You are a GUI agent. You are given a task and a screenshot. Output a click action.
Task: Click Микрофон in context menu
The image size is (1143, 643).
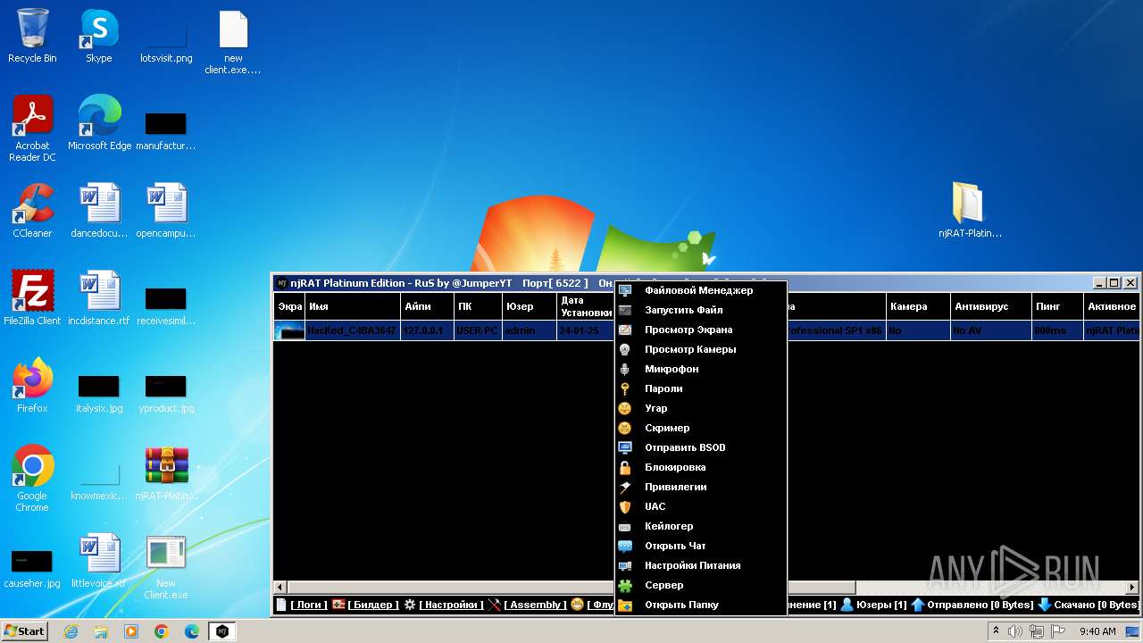pyautogui.click(x=700, y=369)
